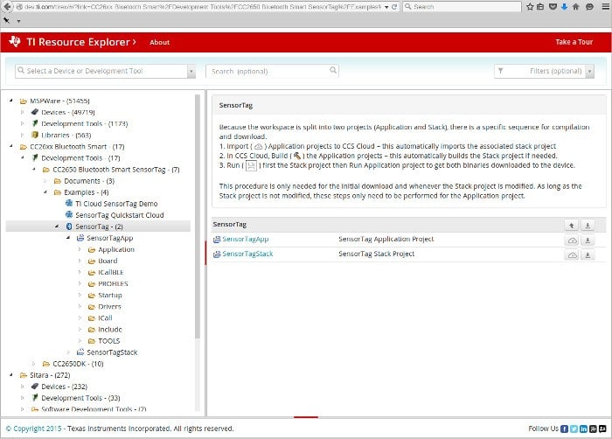Viewport: 612px width, 439px height.
Task: Select Sitara - (272) tree item
Action: click(x=50, y=375)
